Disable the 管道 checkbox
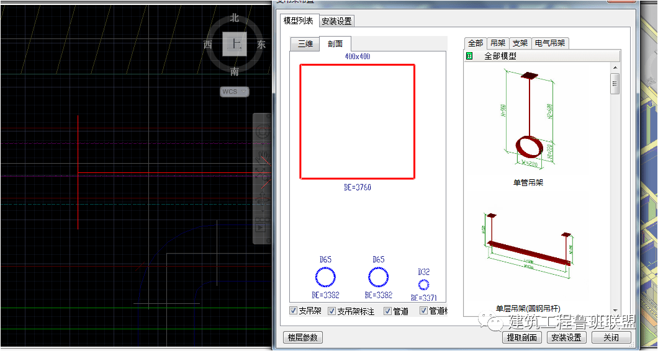Viewport: 658px width, 351px height. [x=387, y=311]
